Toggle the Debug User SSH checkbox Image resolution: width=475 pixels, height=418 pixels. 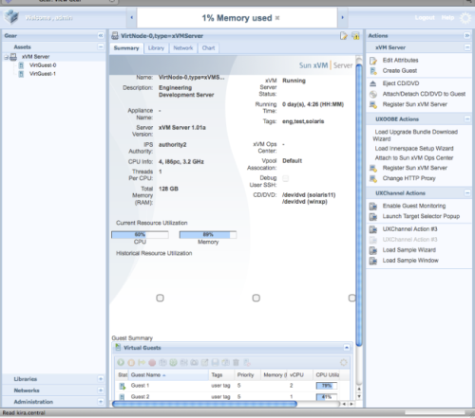[286, 178]
